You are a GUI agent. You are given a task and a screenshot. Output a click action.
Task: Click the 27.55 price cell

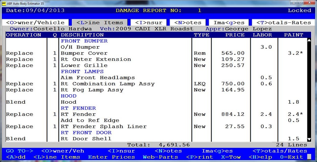pos(235,126)
